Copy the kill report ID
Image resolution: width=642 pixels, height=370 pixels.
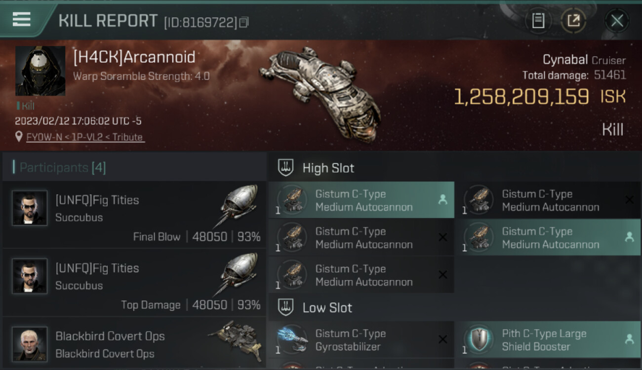tap(244, 22)
